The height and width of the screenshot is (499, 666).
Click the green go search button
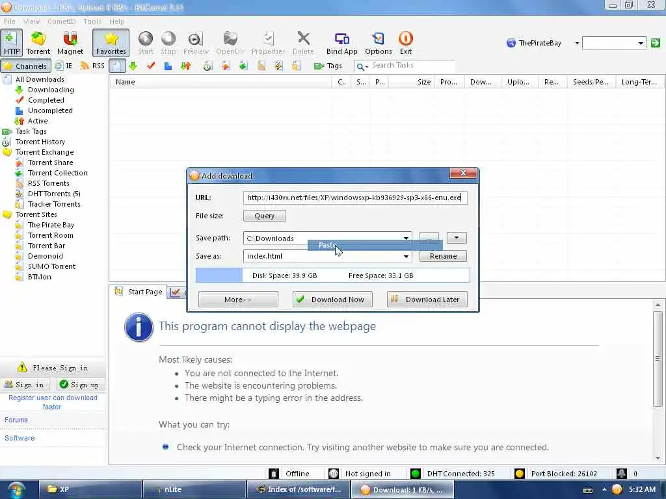coord(655,43)
